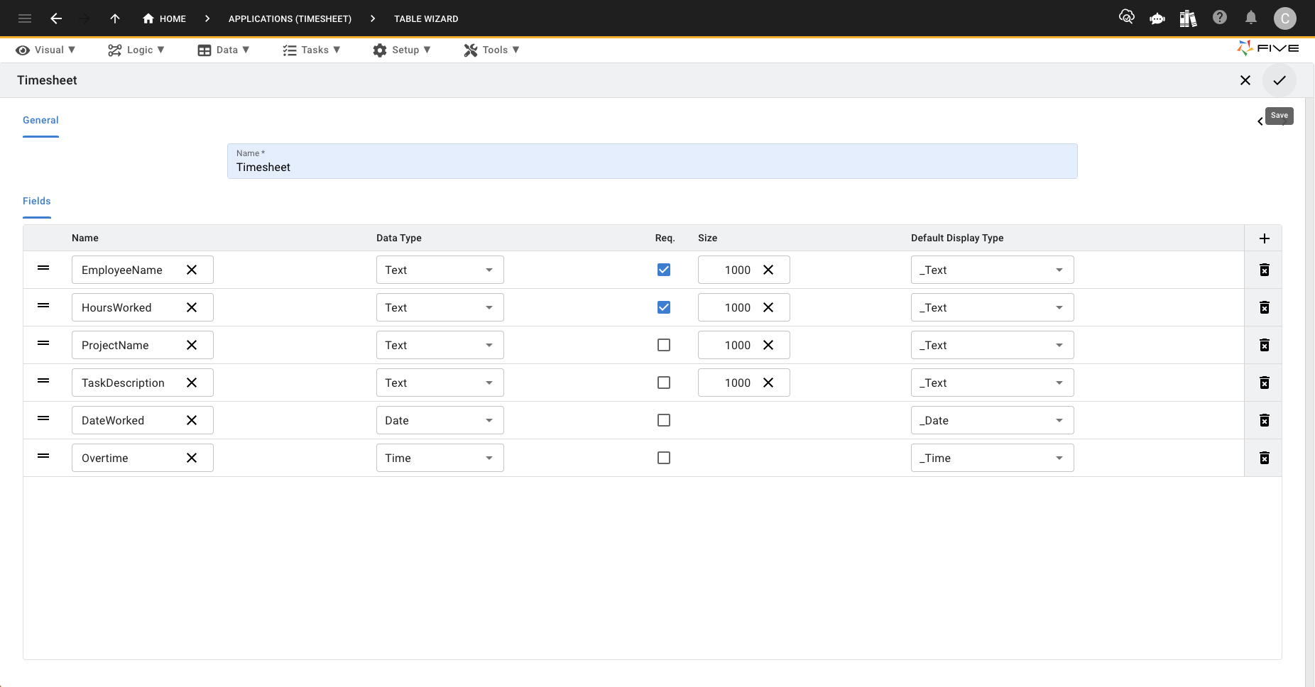
Task: Open the Tasks menu
Action: coord(311,50)
